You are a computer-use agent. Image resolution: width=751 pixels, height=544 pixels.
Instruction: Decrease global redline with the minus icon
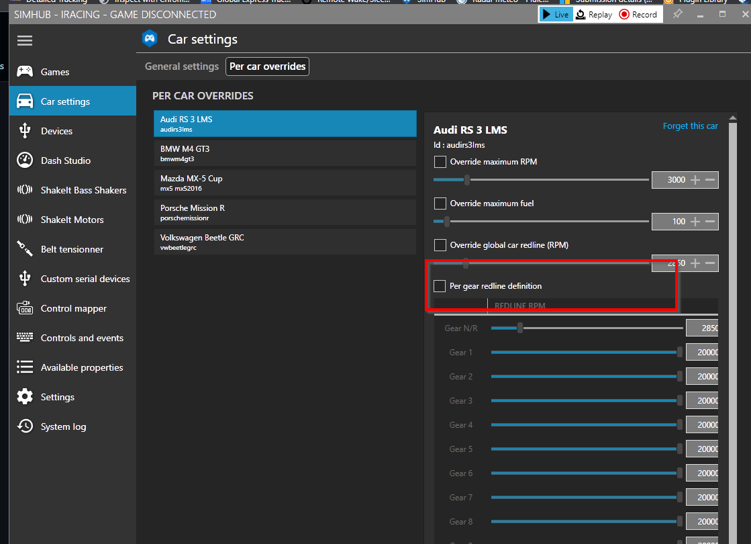pos(710,263)
